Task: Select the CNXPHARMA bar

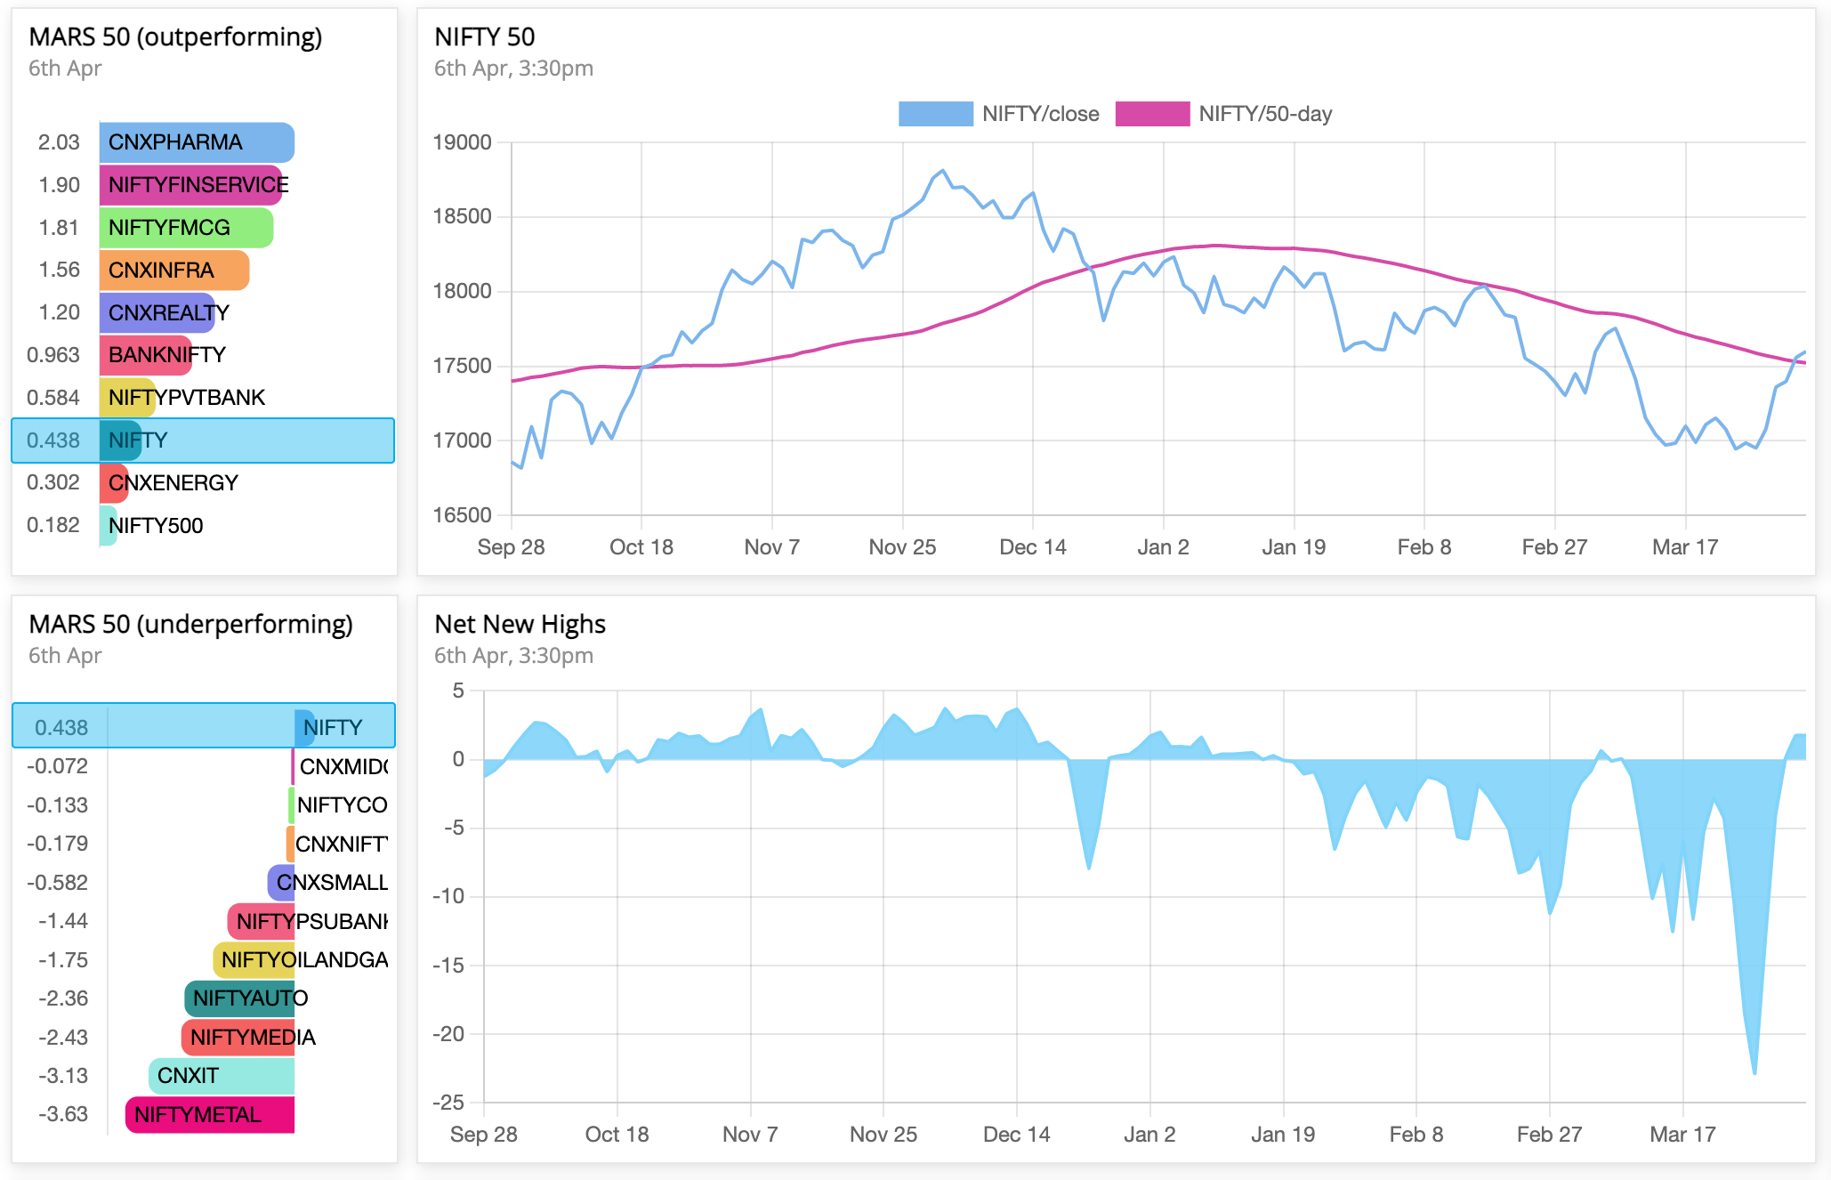Action: pos(197,142)
